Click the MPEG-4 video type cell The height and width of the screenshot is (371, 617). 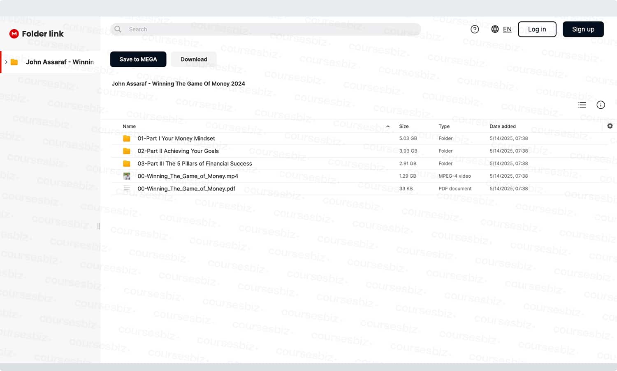click(455, 176)
